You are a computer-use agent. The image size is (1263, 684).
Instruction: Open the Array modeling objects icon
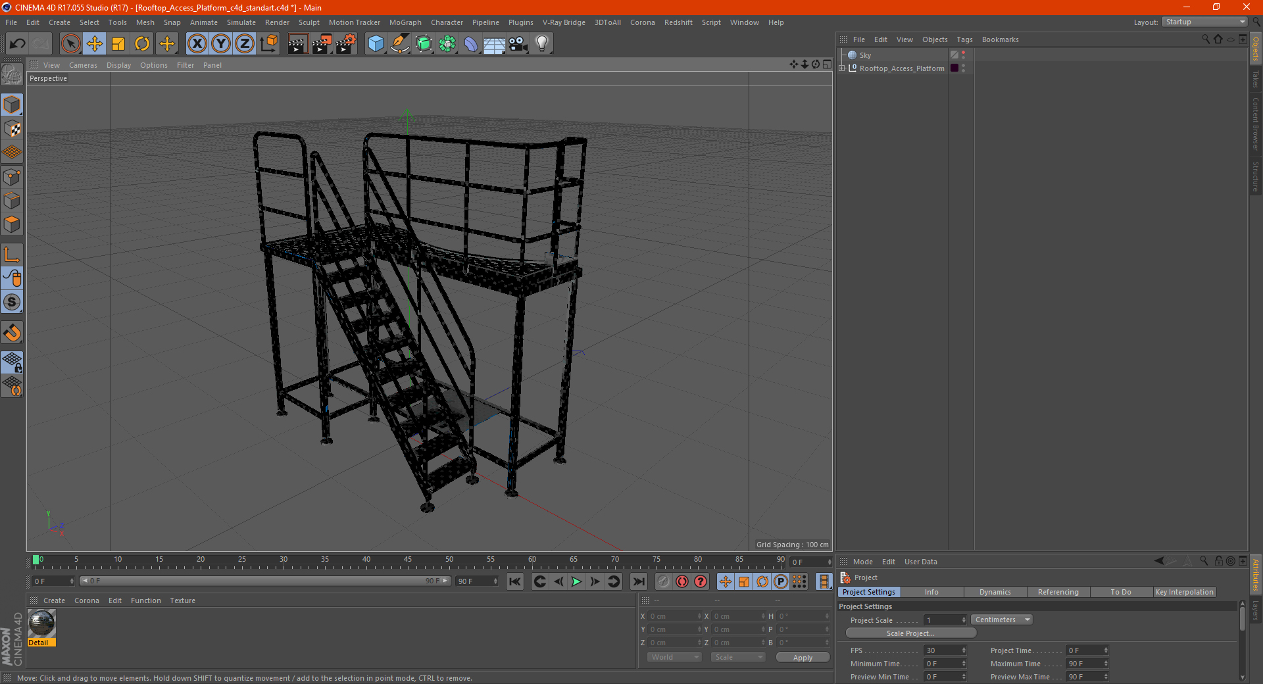point(447,44)
